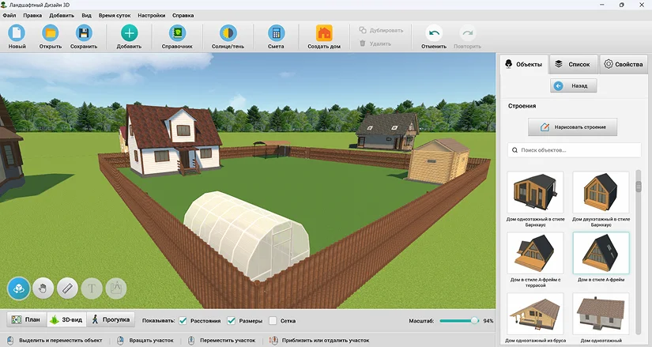Click the Поиск объектов search field
Screen dimensions: 652x347
coord(575,149)
